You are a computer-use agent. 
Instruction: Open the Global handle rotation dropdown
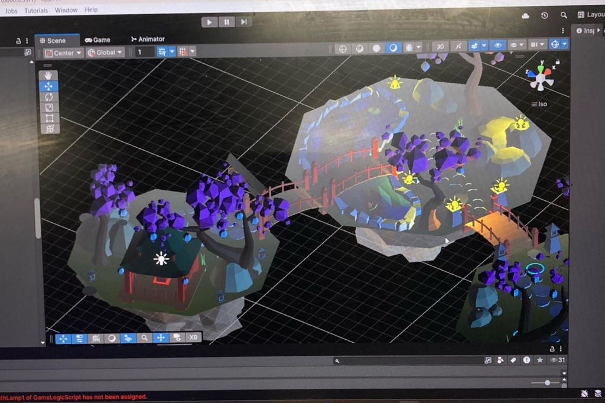[x=106, y=53]
